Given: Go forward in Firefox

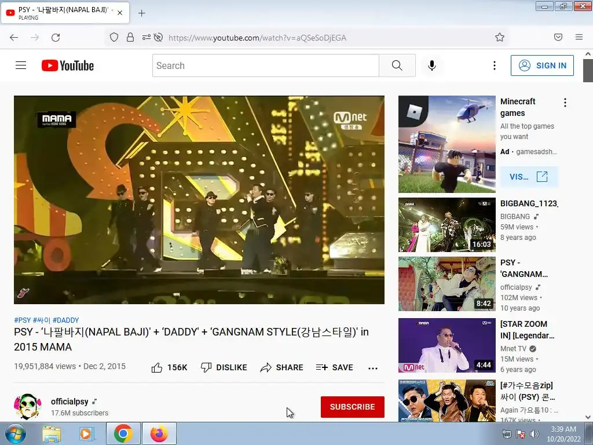Looking at the screenshot, I should (x=35, y=38).
